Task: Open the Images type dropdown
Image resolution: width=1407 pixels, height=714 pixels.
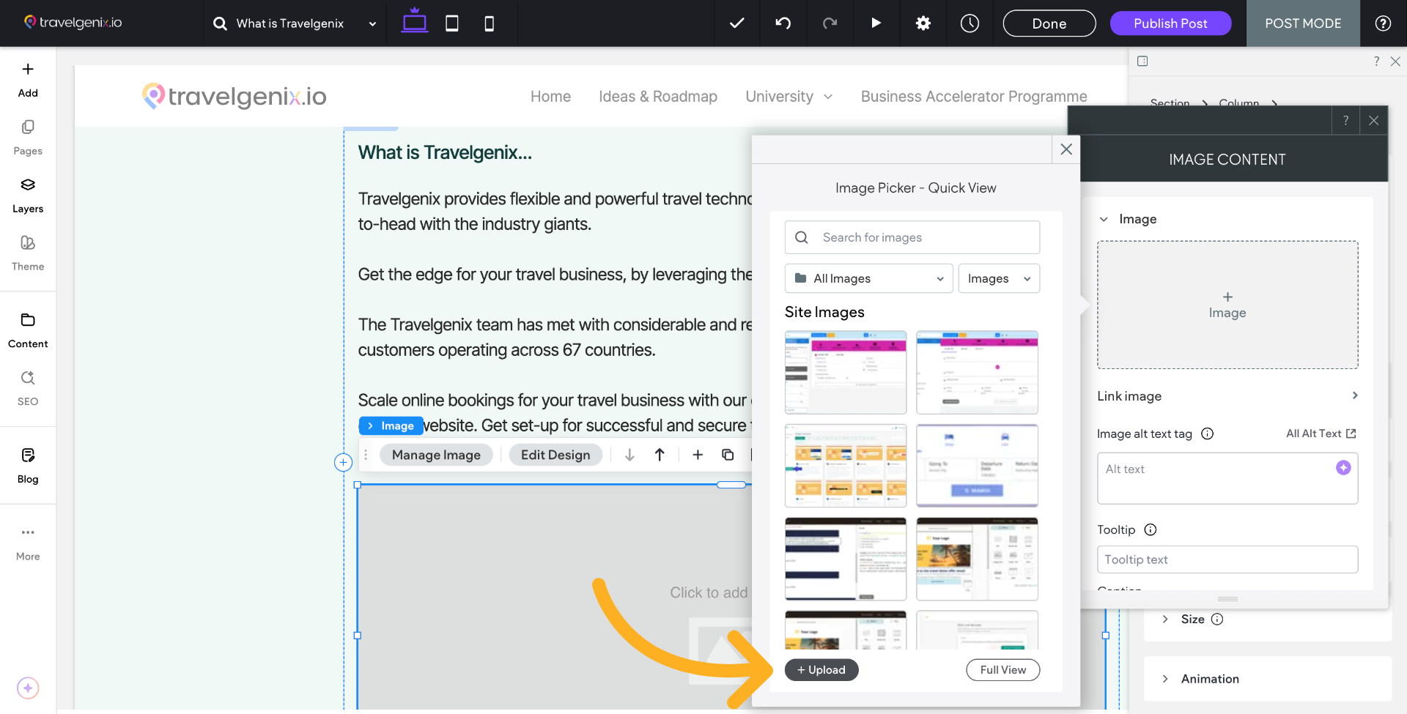Action: [x=998, y=278]
